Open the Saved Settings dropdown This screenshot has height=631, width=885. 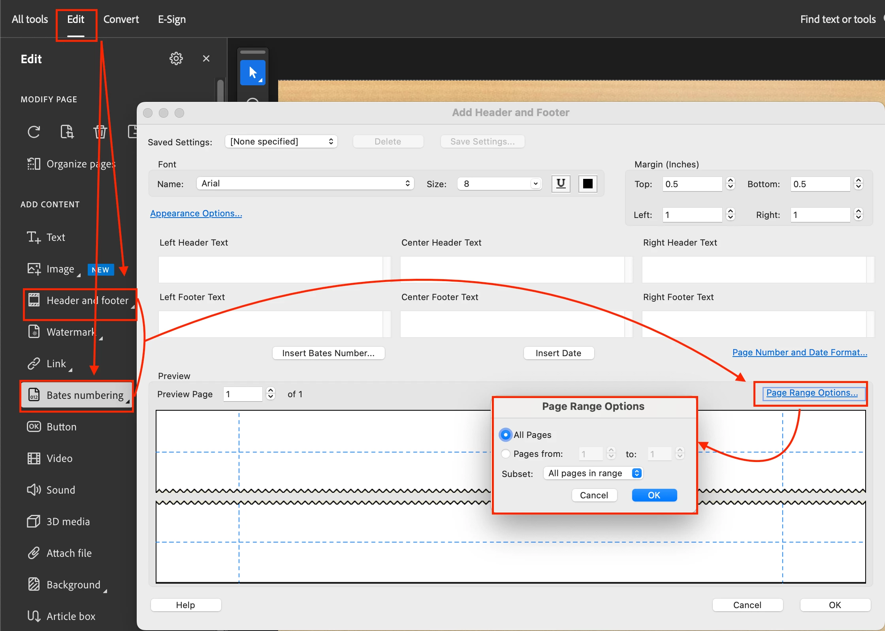281,141
